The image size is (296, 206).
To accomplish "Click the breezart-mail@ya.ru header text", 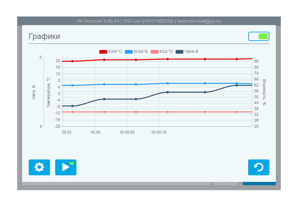I will [199, 21].
